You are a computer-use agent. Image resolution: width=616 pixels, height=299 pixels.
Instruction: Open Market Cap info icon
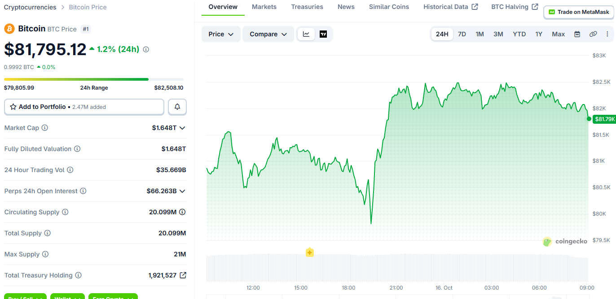[45, 128]
